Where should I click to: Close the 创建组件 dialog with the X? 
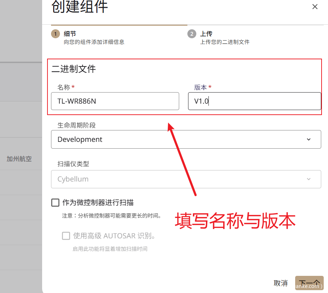coord(315,7)
